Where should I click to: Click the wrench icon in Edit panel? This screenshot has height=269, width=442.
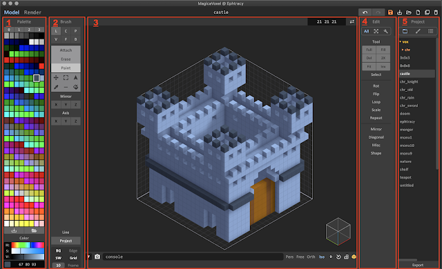(385, 31)
